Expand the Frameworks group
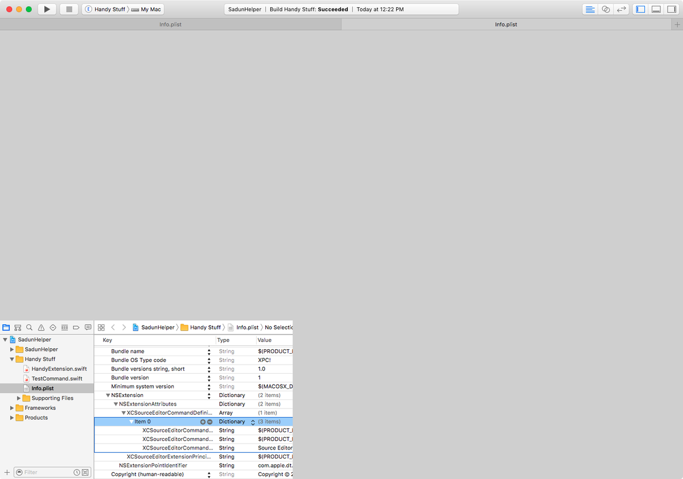The image size is (683, 479). click(12, 408)
